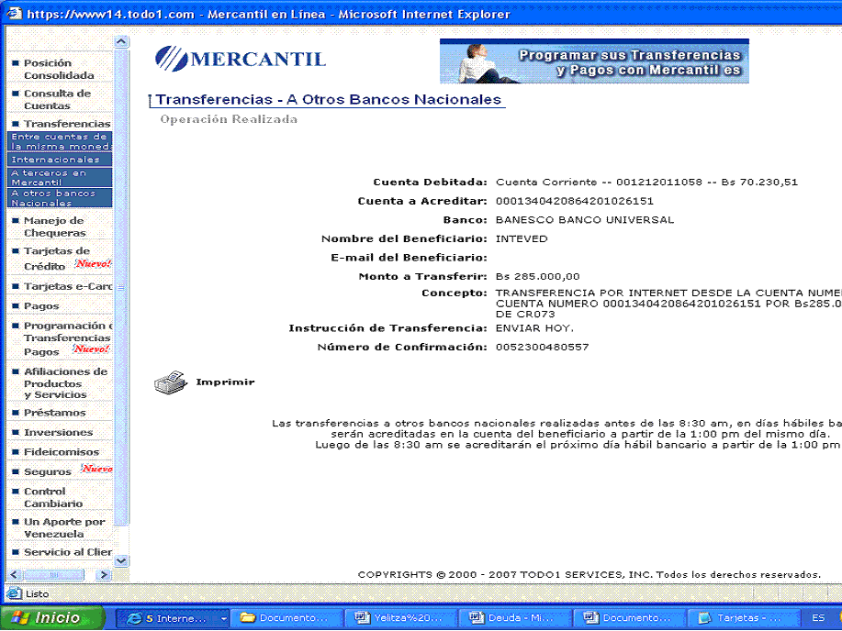Switch to Tarjetas taskbar window

743,618
